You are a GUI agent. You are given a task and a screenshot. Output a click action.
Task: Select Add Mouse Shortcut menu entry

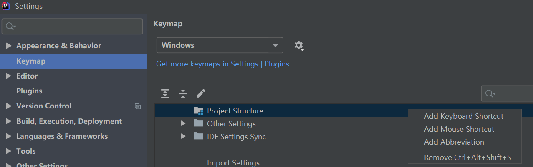459,129
